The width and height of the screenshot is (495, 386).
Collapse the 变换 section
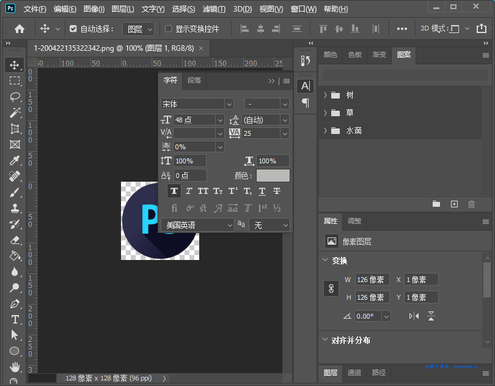tap(325, 260)
